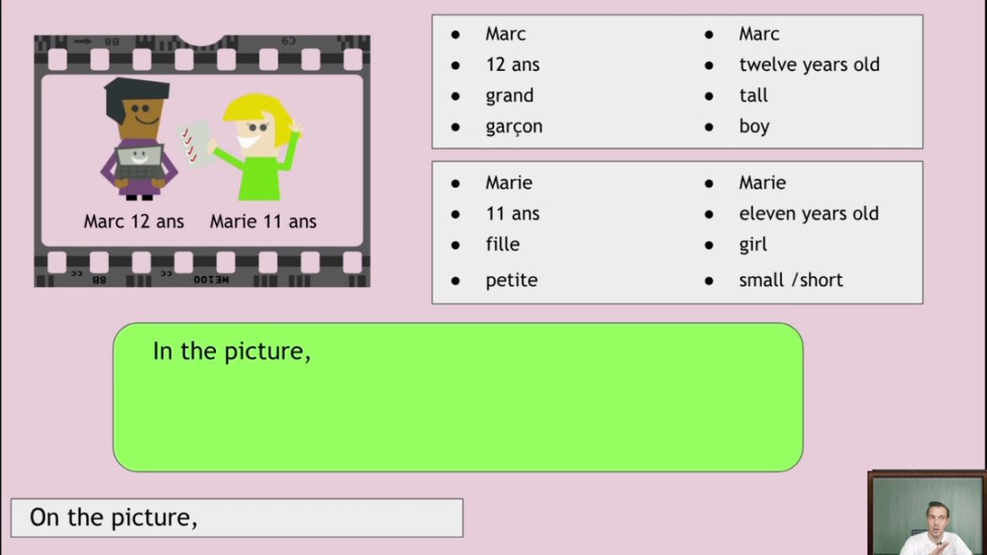Click the 'Marc 12 ans' caption under the boy
The height and width of the screenshot is (555, 987).
pos(133,222)
